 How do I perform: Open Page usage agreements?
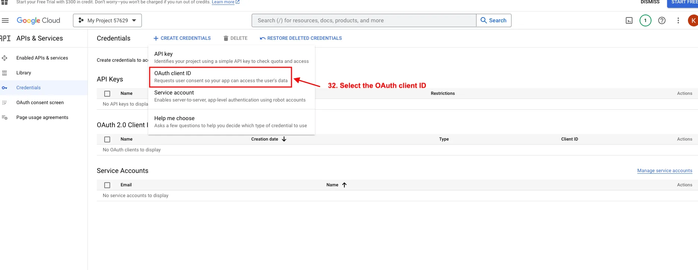42,118
